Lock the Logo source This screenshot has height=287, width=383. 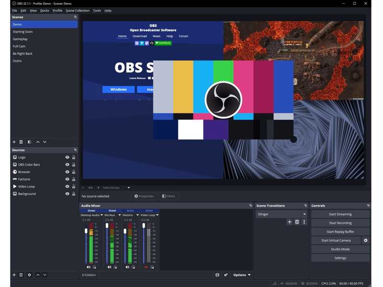[x=74, y=157]
